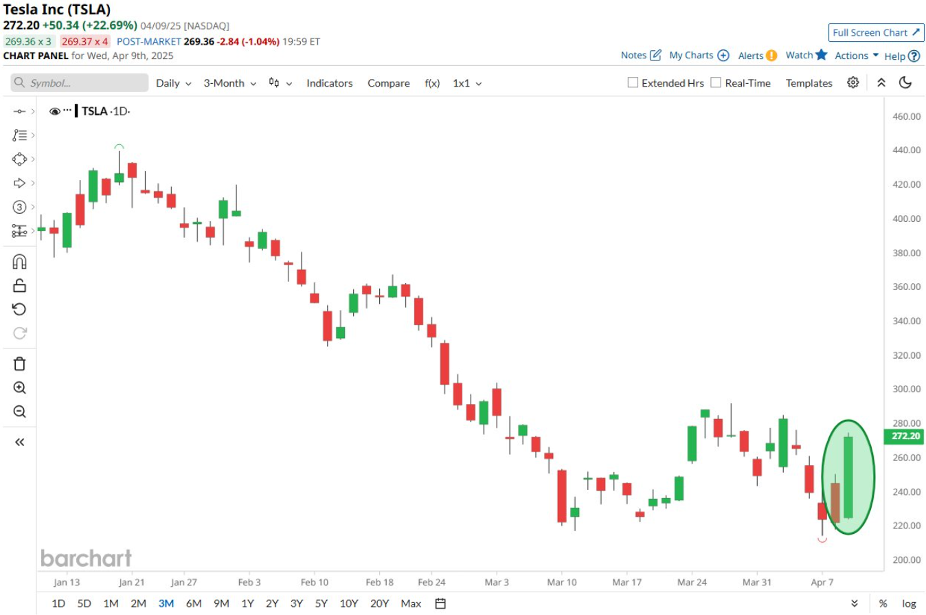Expand the double chevron beside the percent button
The width and height of the screenshot is (926, 615).
pos(855,603)
